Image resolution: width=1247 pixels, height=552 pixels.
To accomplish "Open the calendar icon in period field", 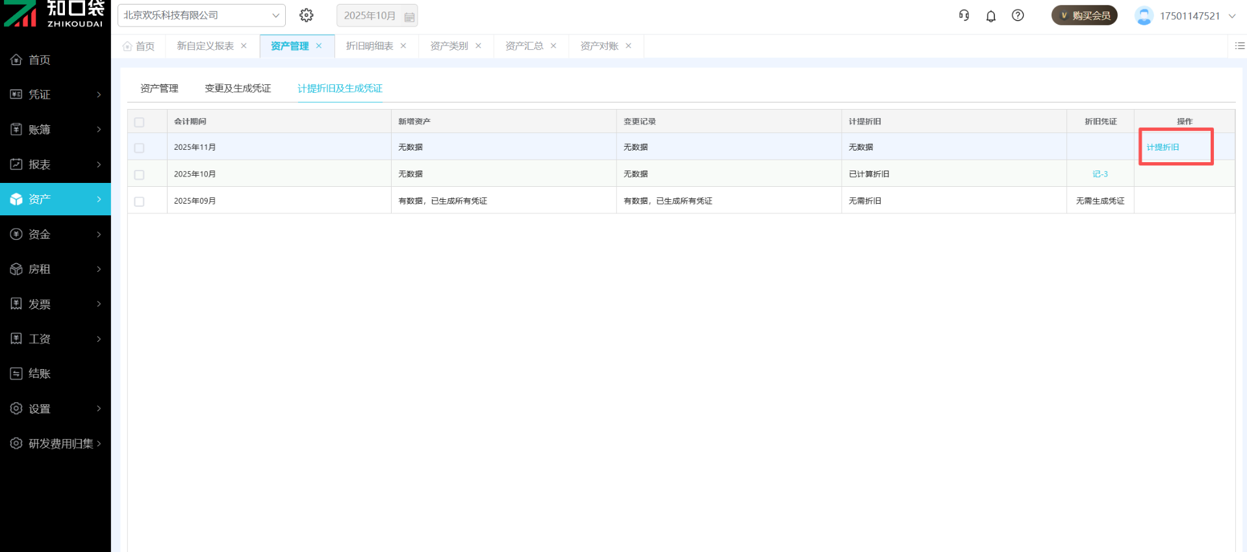I will tap(409, 16).
